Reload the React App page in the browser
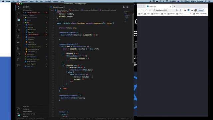Viewport: 213px width, 120px height. click(x=146, y=10)
